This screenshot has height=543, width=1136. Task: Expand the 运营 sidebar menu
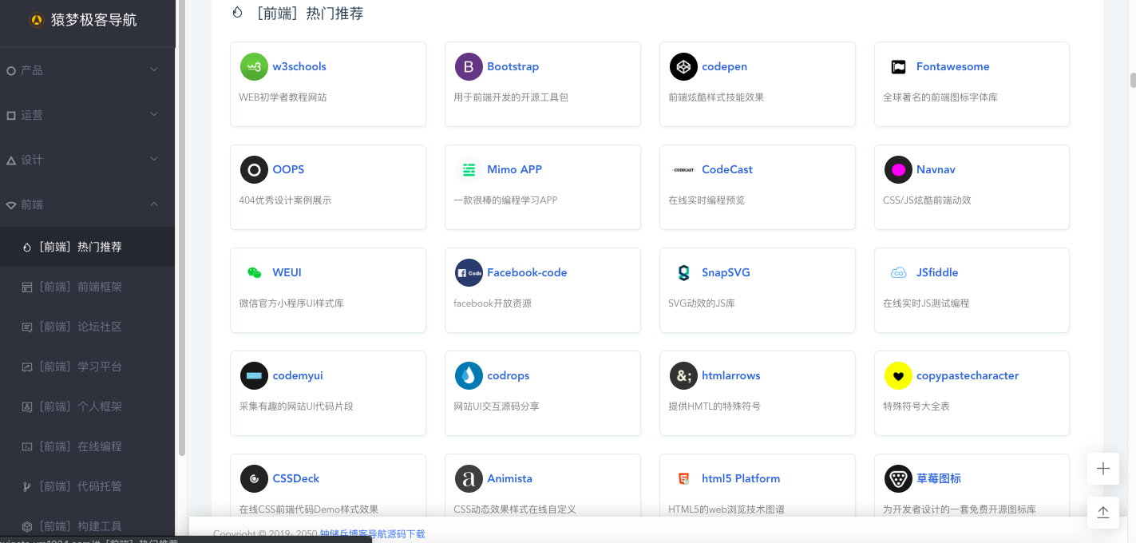(x=88, y=115)
